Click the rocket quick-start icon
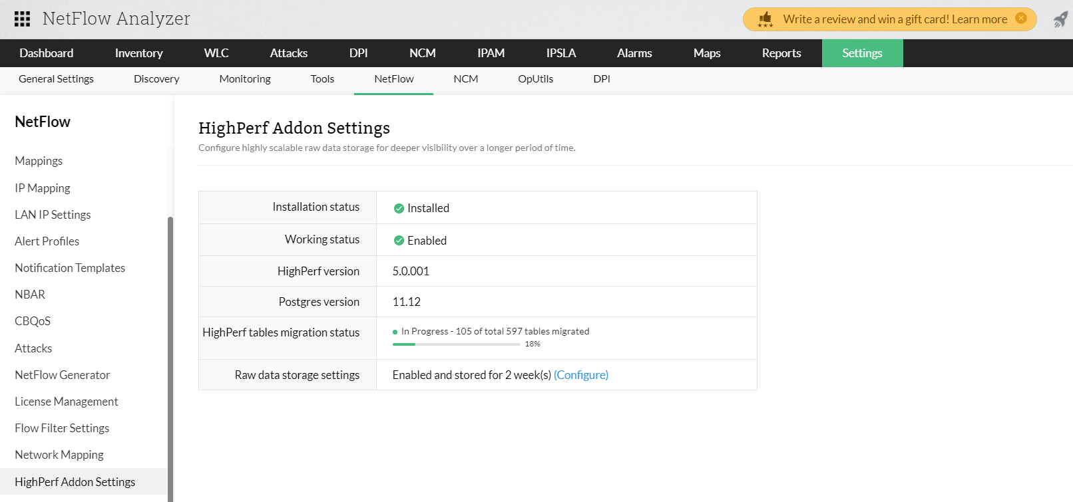The image size is (1073, 502). tap(1060, 19)
